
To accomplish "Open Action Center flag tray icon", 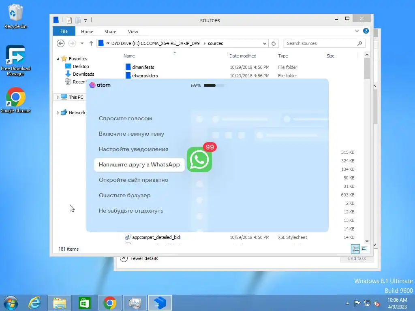I will (x=357, y=303).
